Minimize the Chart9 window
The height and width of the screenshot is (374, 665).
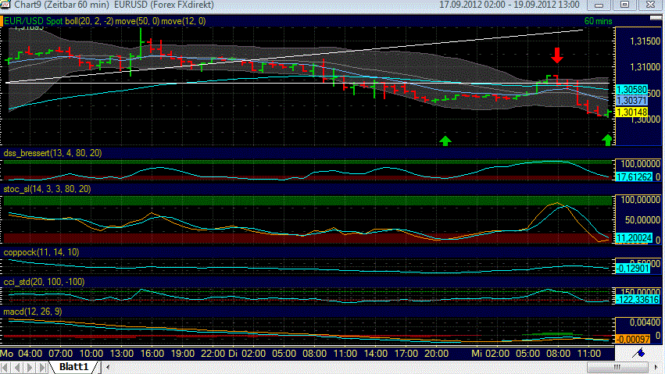tap(599, 5)
